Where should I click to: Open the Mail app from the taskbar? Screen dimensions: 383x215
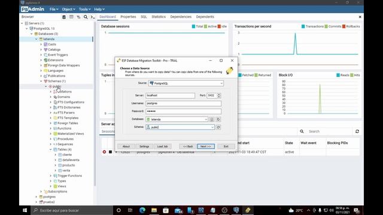pos(178,210)
